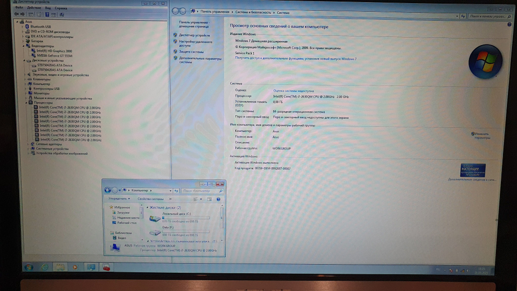517x291 pixels.
Task: Click Back button in Компьютер Explorer window
Action: pos(108,190)
